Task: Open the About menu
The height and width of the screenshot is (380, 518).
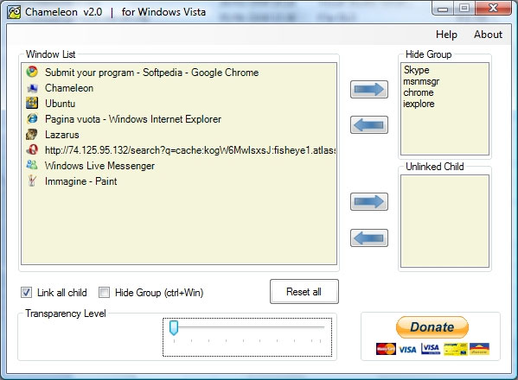Action: 488,35
